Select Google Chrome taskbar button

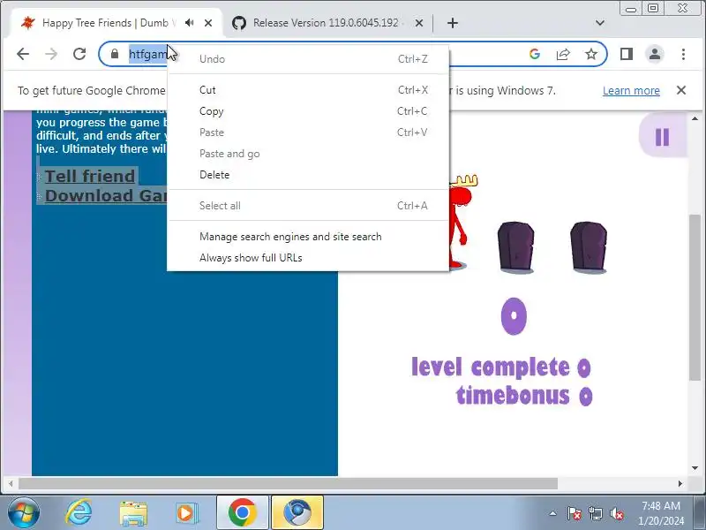tap(242, 513)
